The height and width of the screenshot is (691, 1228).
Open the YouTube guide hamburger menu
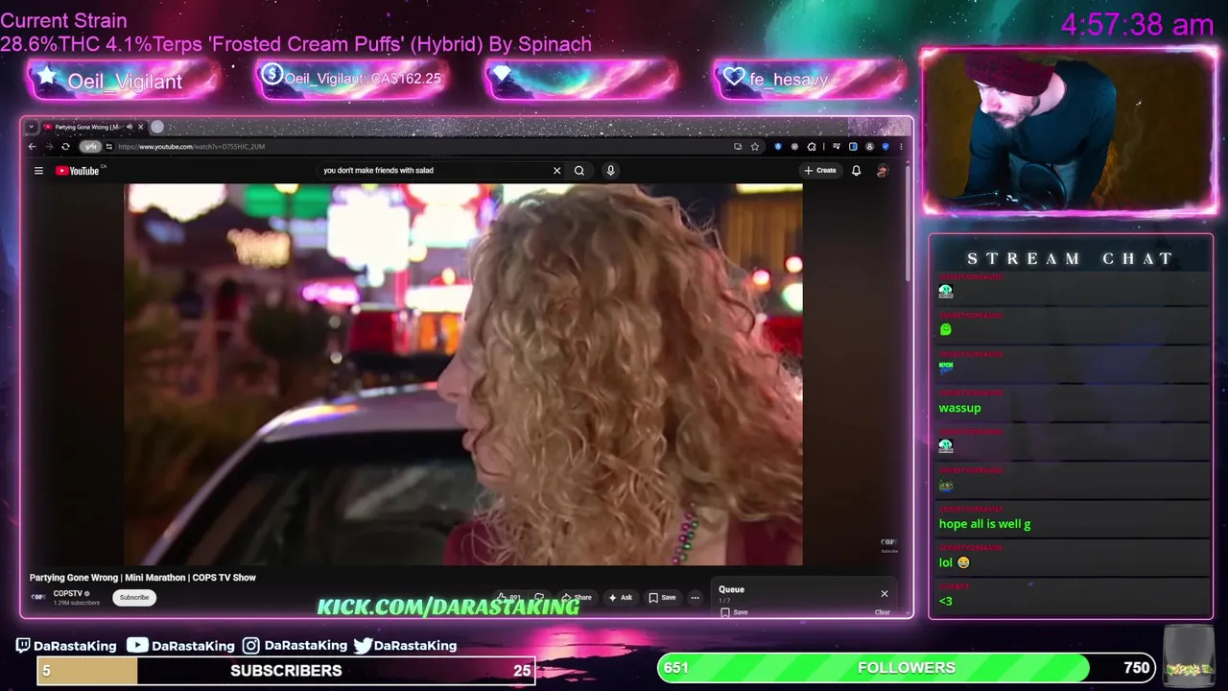[38, 171]
